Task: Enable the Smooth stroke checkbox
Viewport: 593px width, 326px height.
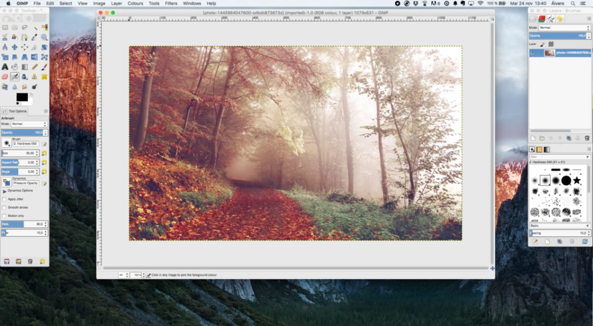Action: click(4, 207)
